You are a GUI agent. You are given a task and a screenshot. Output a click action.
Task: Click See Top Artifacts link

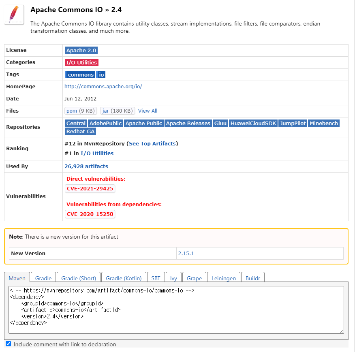[x=152, y=144]
